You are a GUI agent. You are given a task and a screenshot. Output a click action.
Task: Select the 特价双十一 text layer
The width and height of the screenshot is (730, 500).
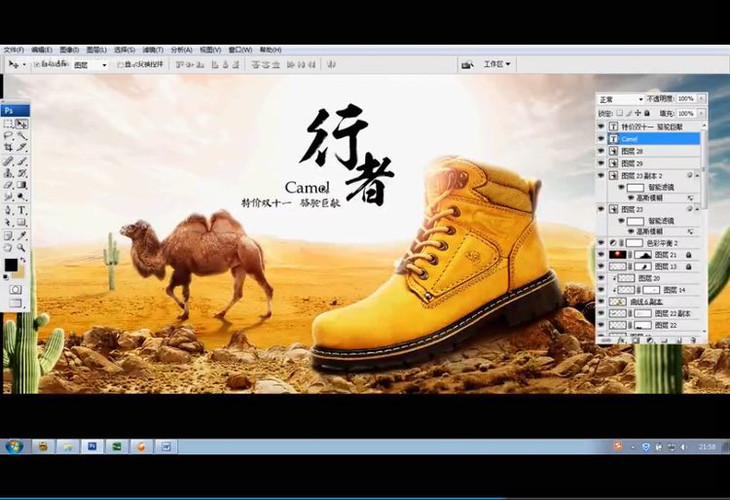pos(653,126)
